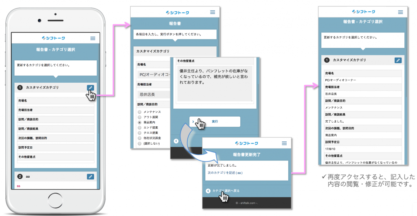Viewport: 417px width, 216px height.
Task: Click back arrow icon beside カテゴリ選択へ戻る
Action: point(208,191)
